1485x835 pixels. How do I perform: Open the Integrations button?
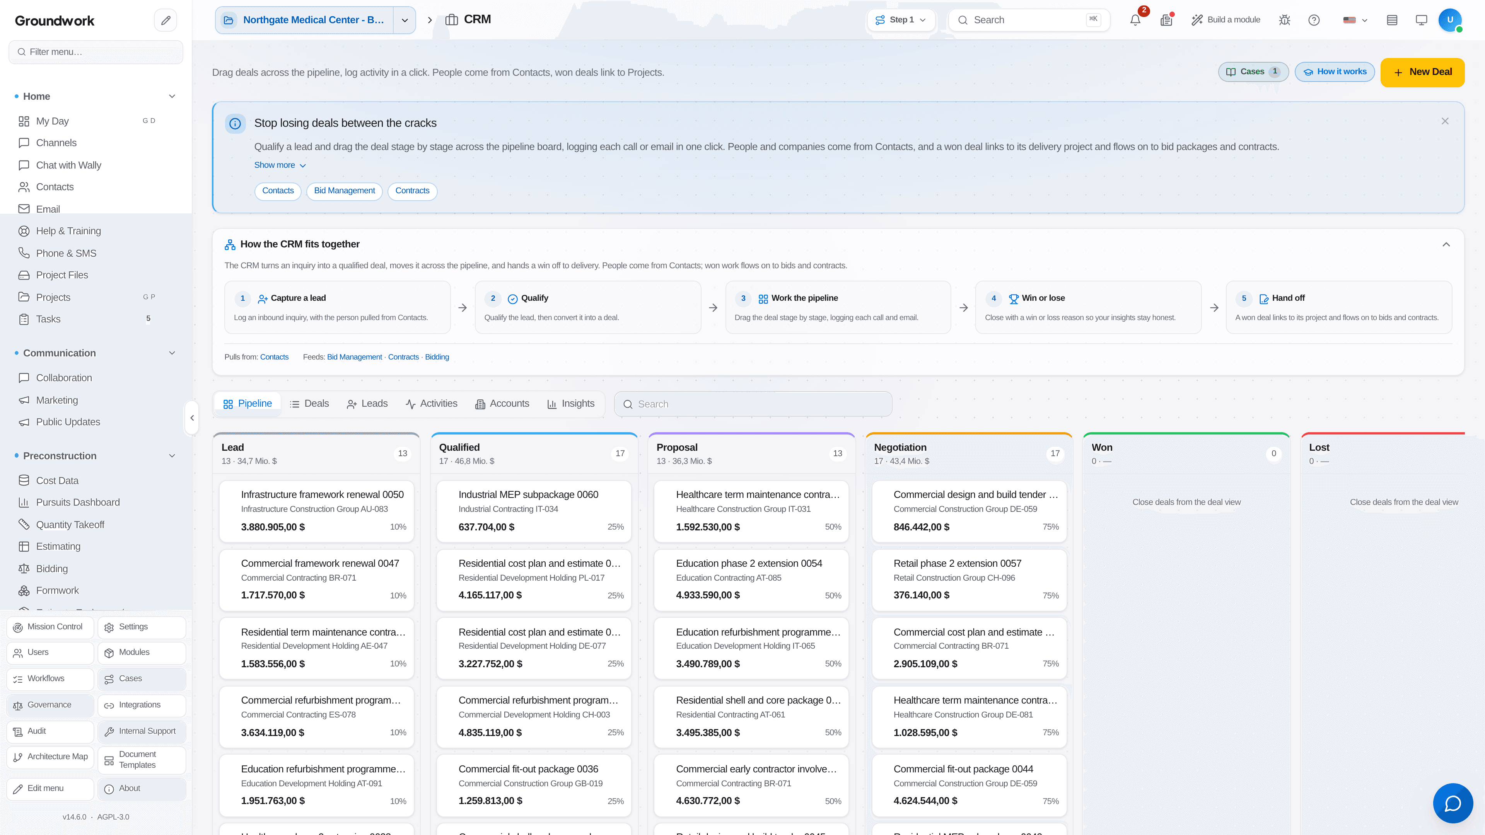(142, 705)
